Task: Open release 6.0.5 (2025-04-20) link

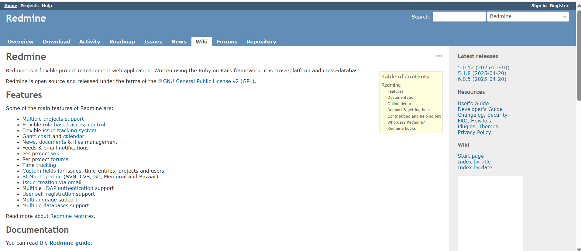Action: pyautogui.click(x=482, y=79)
